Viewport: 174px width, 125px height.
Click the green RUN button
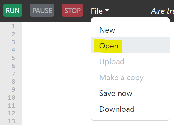13,10
